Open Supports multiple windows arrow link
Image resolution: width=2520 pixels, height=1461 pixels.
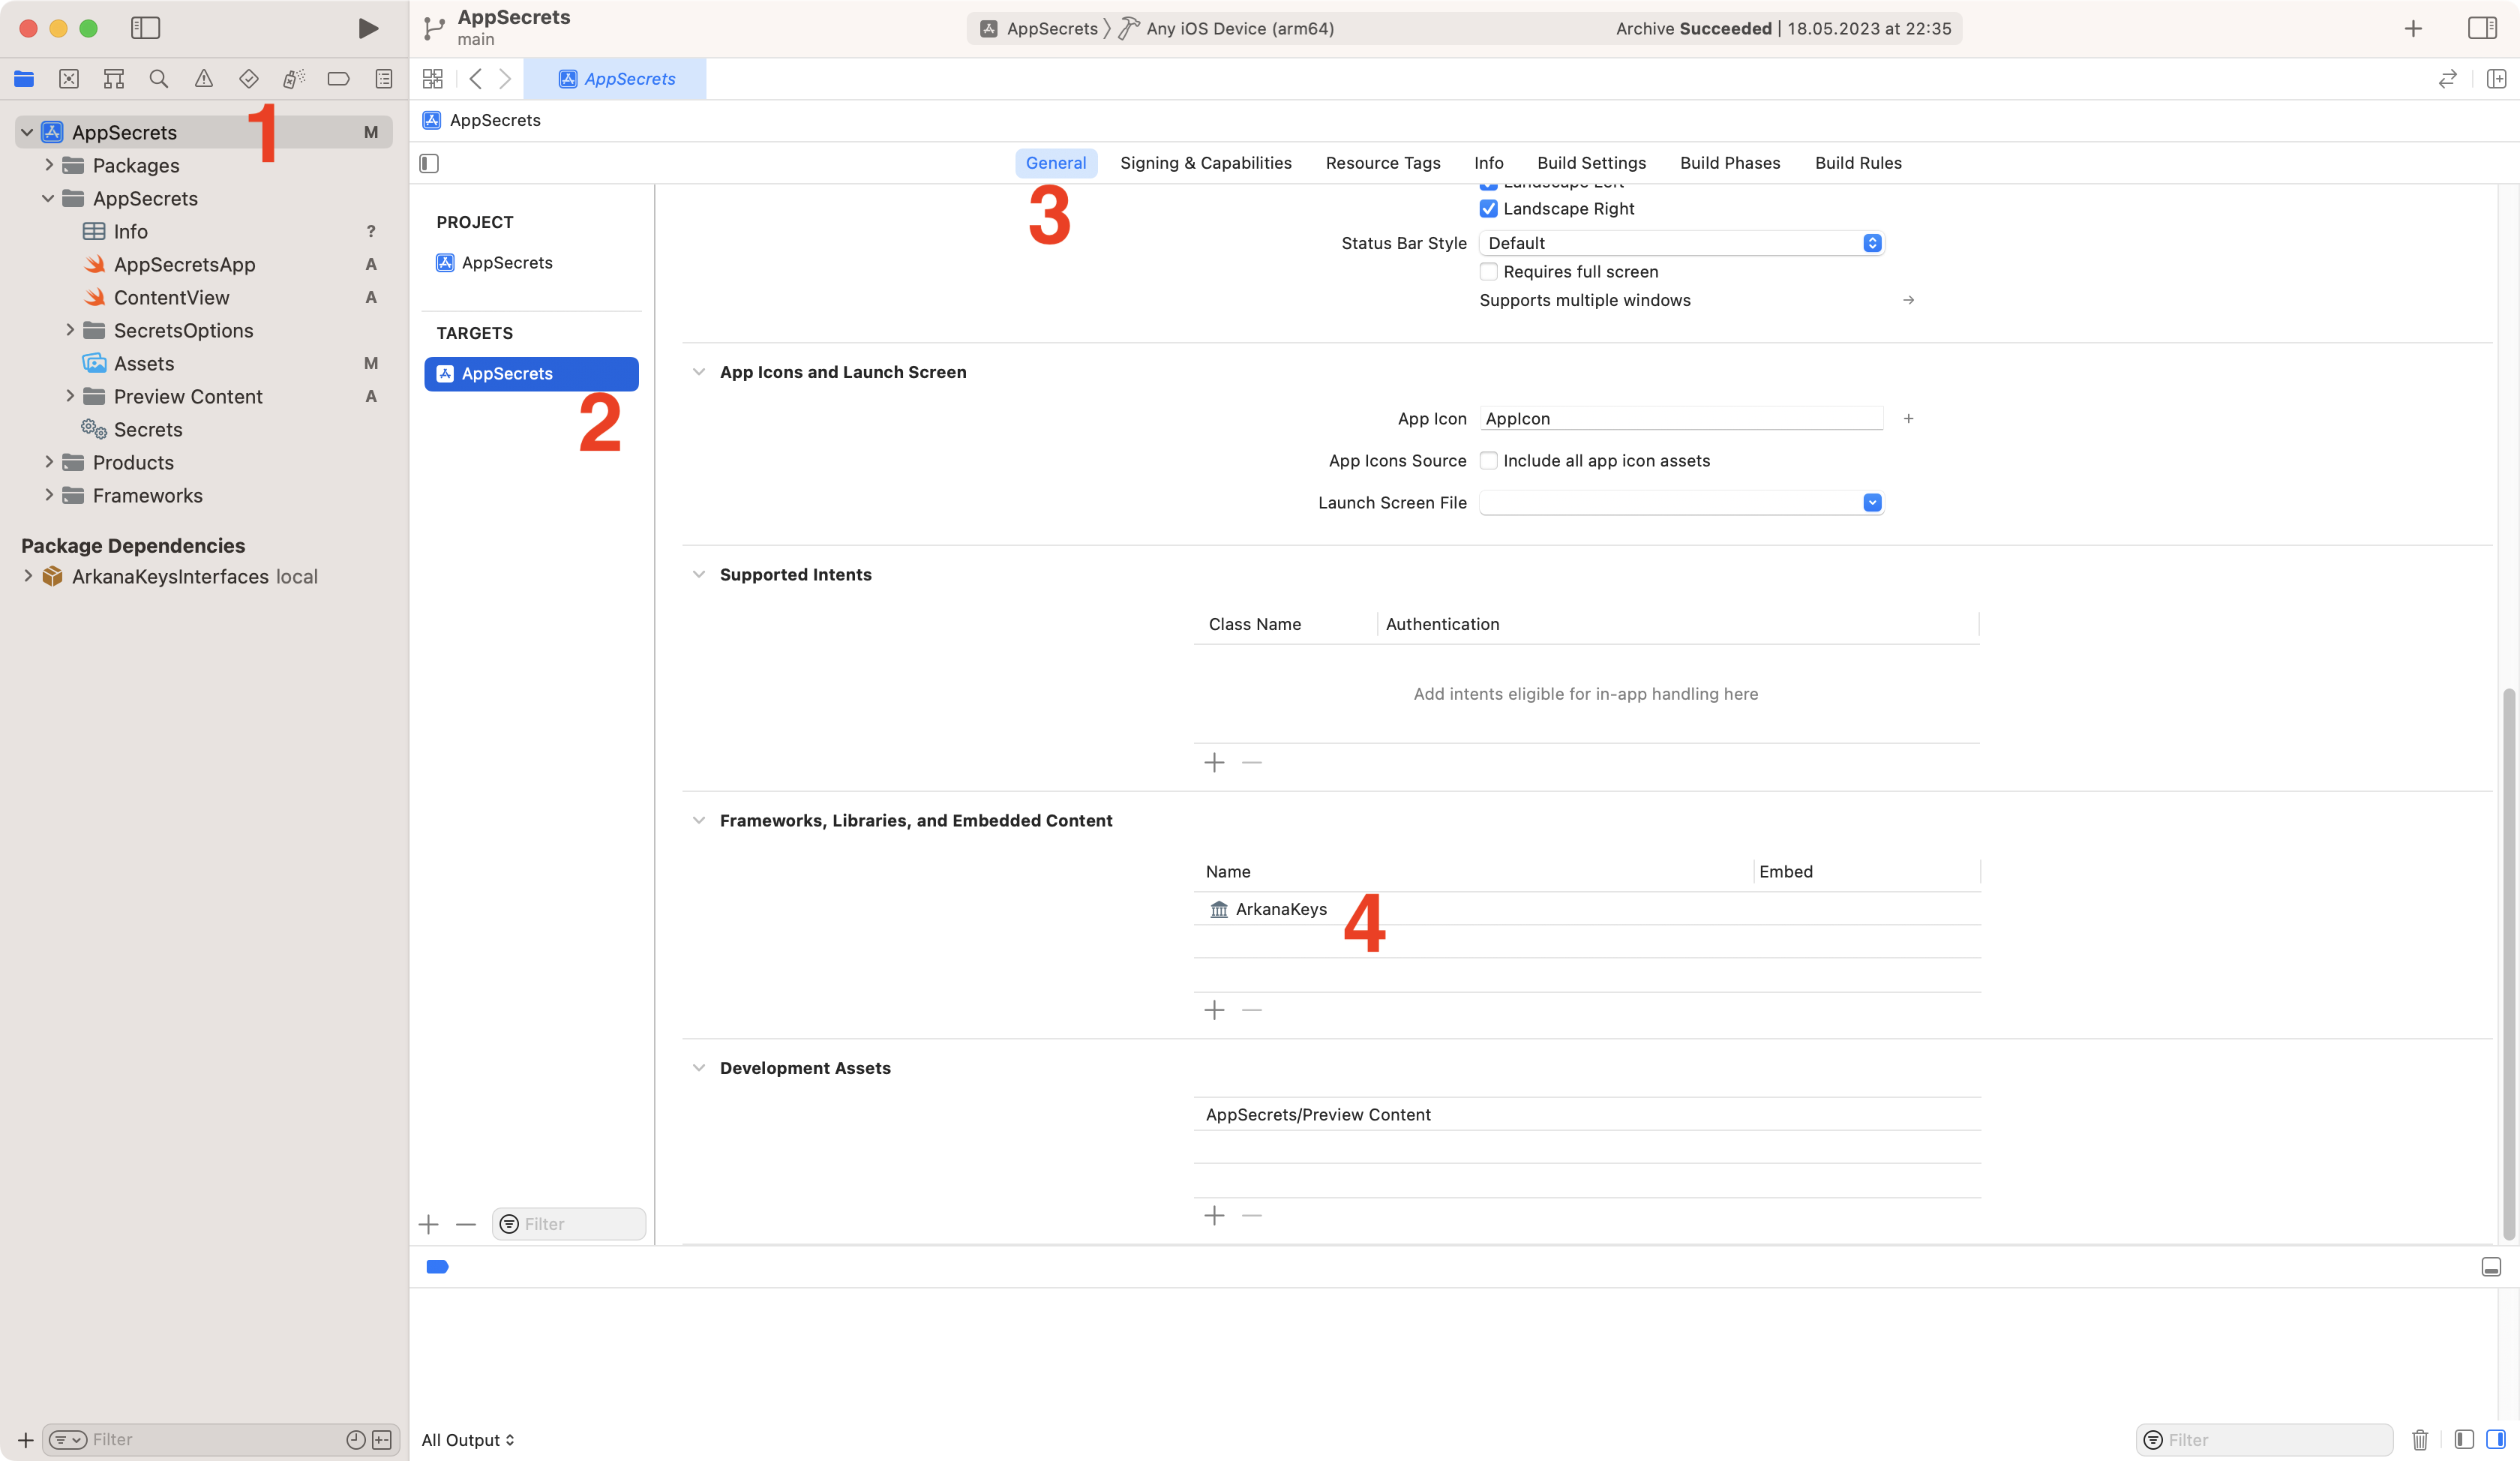1908,300
